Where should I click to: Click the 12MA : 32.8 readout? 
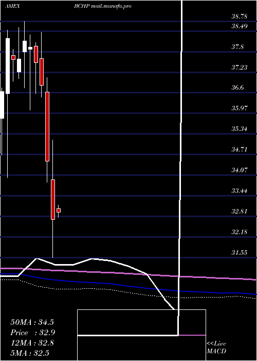pyautogui.click(x=32, y=343)
